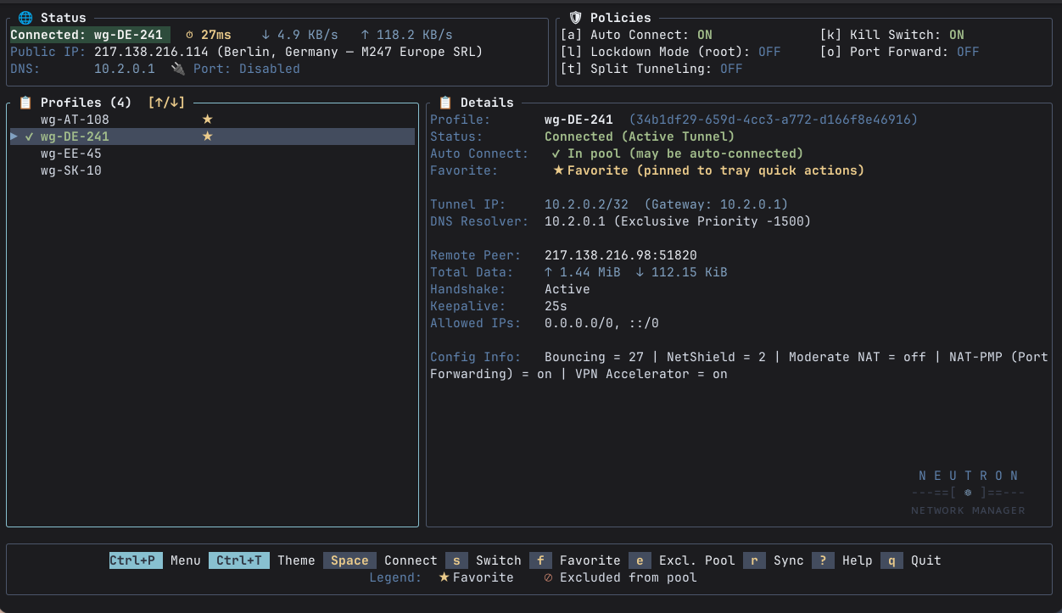Image resolution: width=1062 pixels, height=613 pixels.
Task: Select the wg-DE-241 profile
Action: pos(212,137)
